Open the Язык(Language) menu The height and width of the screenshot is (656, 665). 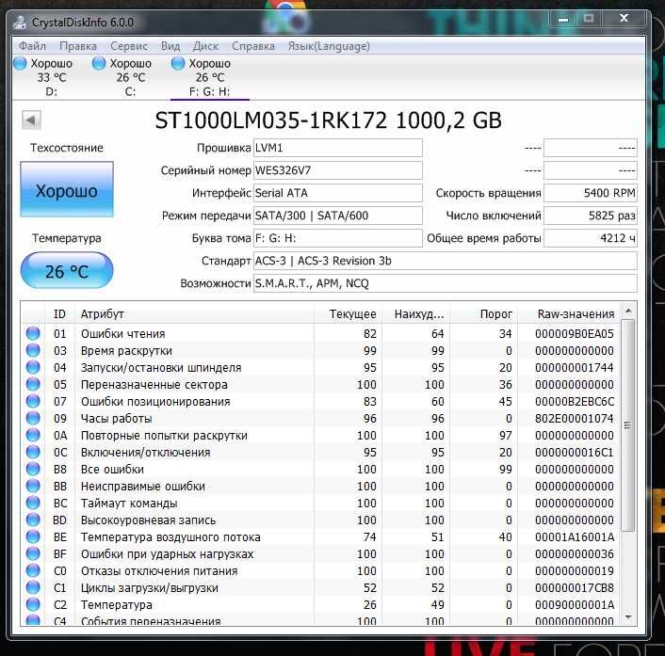(x=329, y=46)
